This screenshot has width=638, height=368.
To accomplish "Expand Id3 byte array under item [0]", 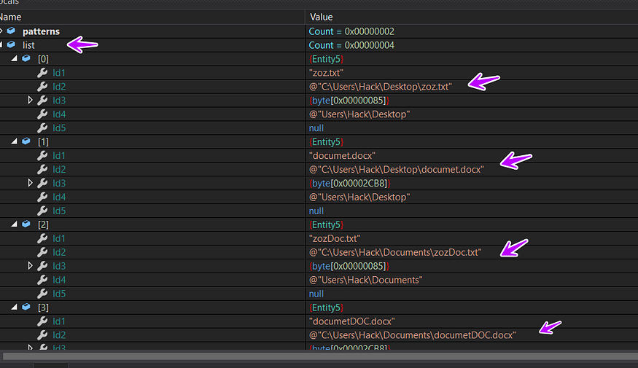I will pos(30,100).
